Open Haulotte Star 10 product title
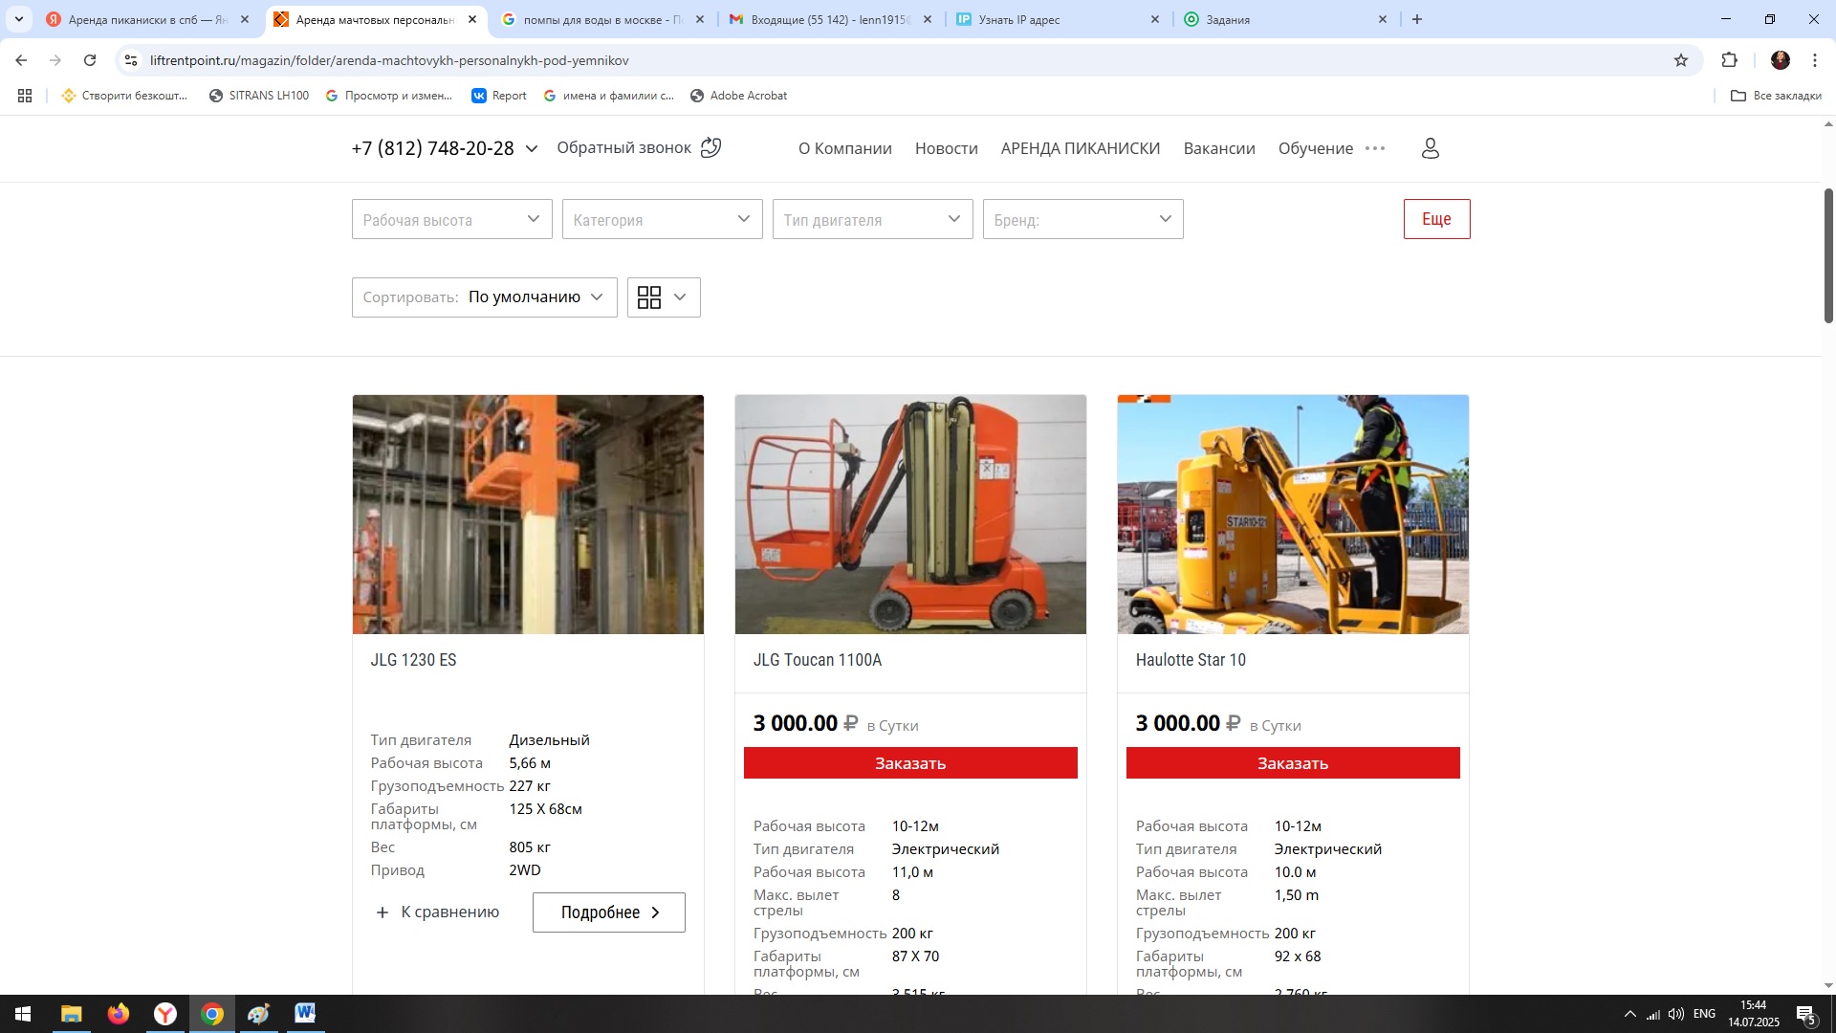The width and height of the screenshot is (1836, 1033). (1191, 660)
